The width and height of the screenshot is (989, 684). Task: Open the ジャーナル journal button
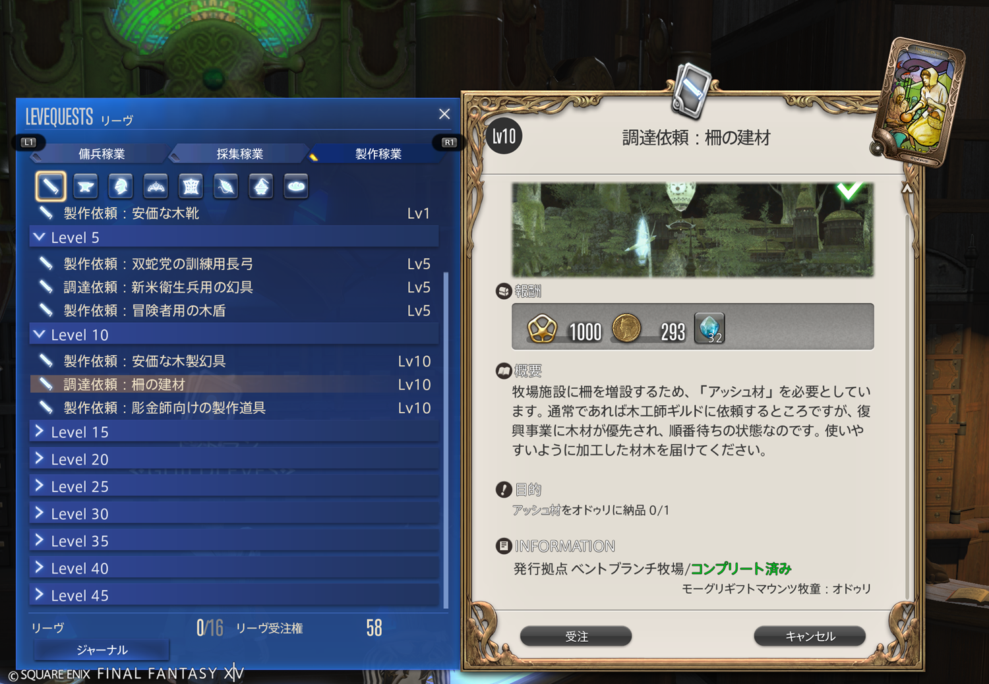(102, 650)
